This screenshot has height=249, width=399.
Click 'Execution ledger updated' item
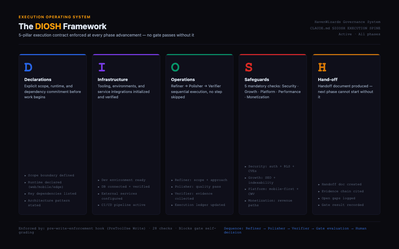point(198,205)
